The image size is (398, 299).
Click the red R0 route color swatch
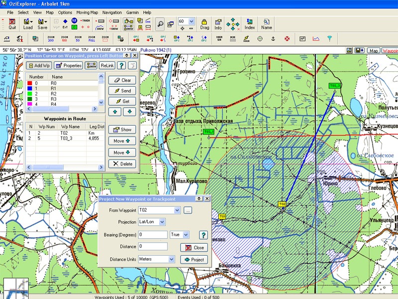[x=29, y=83]
